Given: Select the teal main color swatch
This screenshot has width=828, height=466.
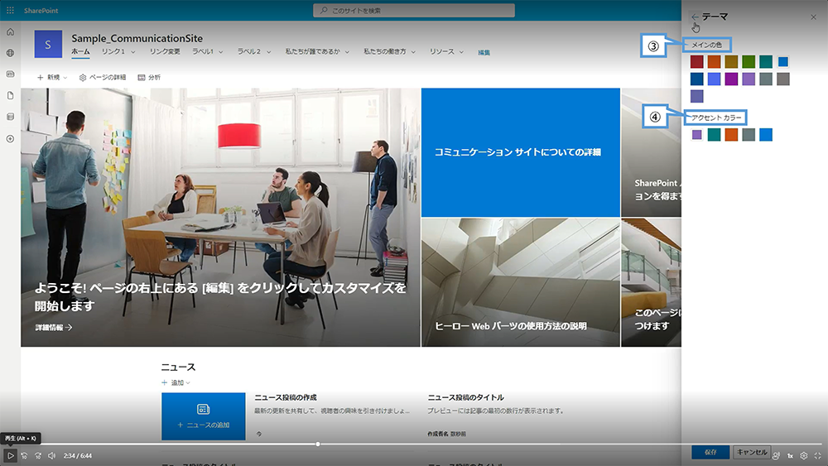Looking at the screenshot, I should (766, 62).
